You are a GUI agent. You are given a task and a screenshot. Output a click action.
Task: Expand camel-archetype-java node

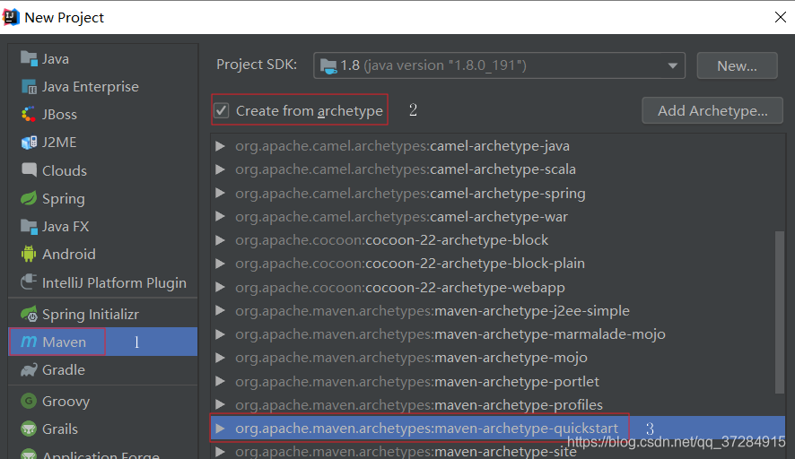point(220,146)
